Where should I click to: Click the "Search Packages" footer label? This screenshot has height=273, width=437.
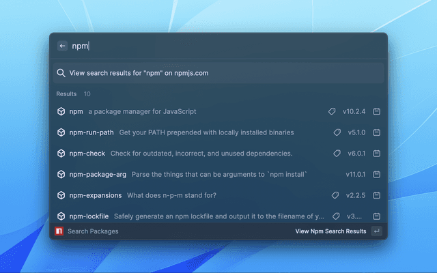click(x=93, y=231)
